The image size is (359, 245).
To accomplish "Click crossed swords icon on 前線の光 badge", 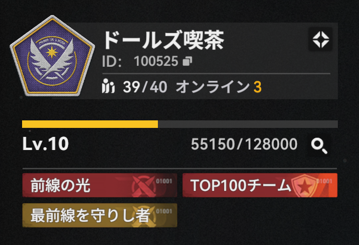I will (x=143, y=185).
